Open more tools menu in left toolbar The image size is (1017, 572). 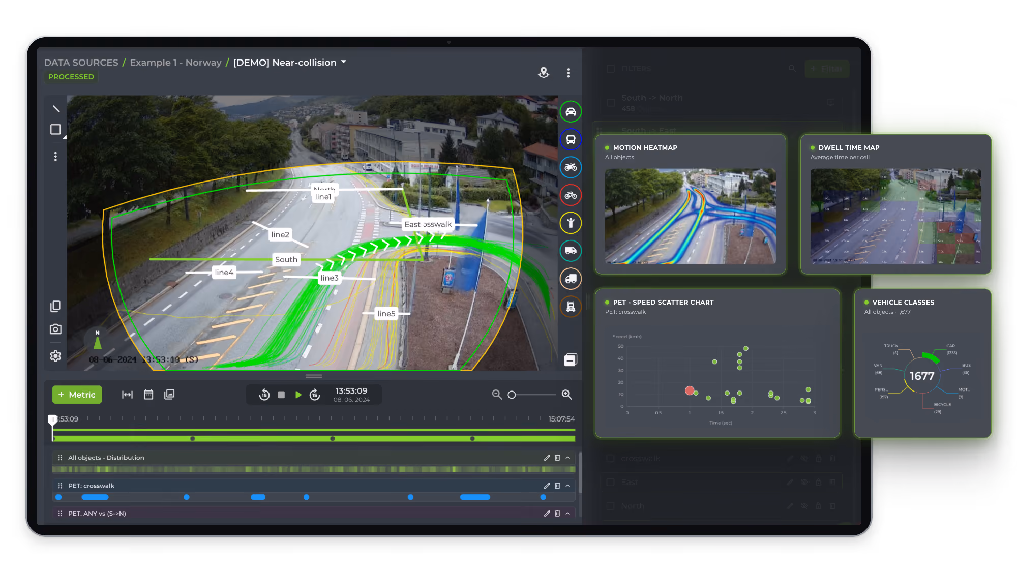point(56,157)
